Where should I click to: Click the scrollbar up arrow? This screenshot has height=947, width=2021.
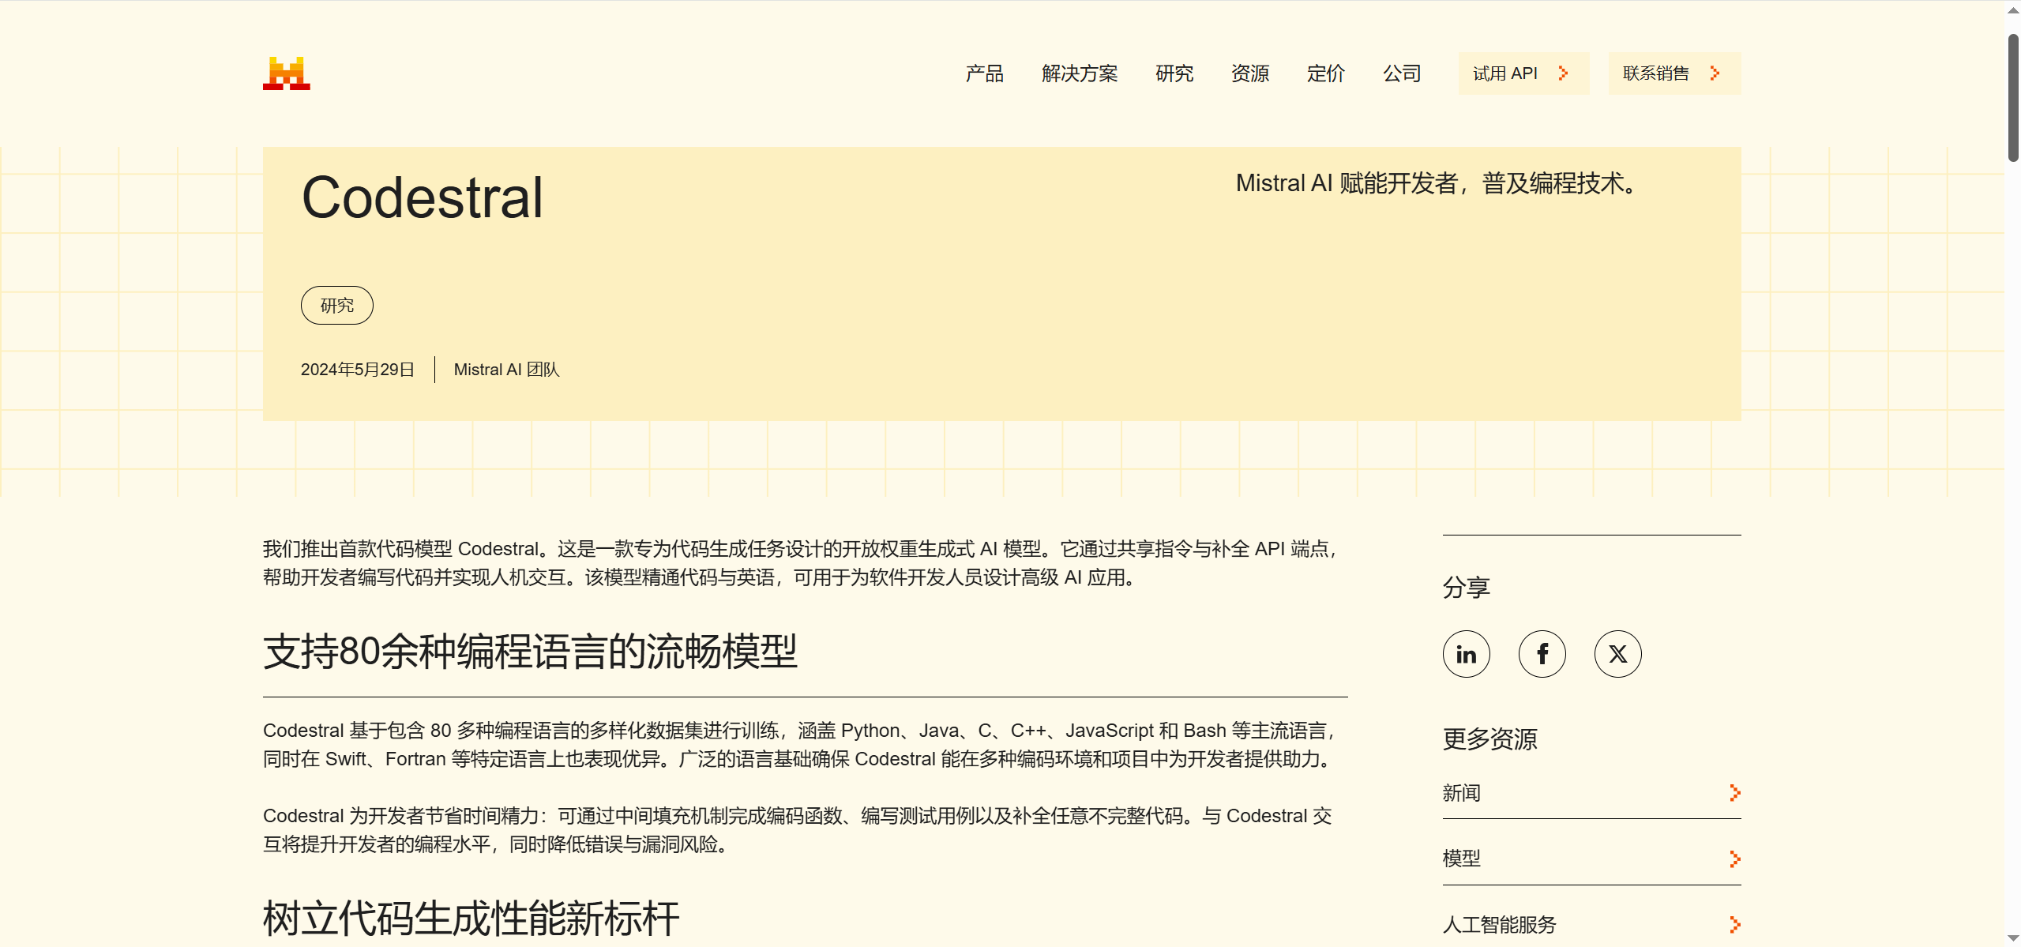coord(2013,9)
